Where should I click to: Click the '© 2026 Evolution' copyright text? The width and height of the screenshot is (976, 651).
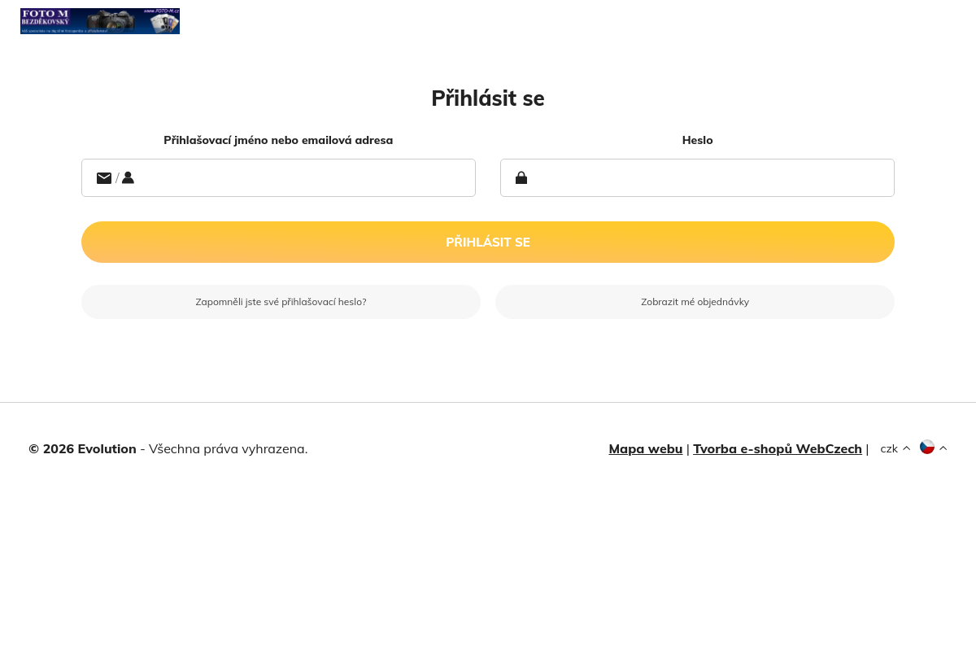(x=82, y=448)
